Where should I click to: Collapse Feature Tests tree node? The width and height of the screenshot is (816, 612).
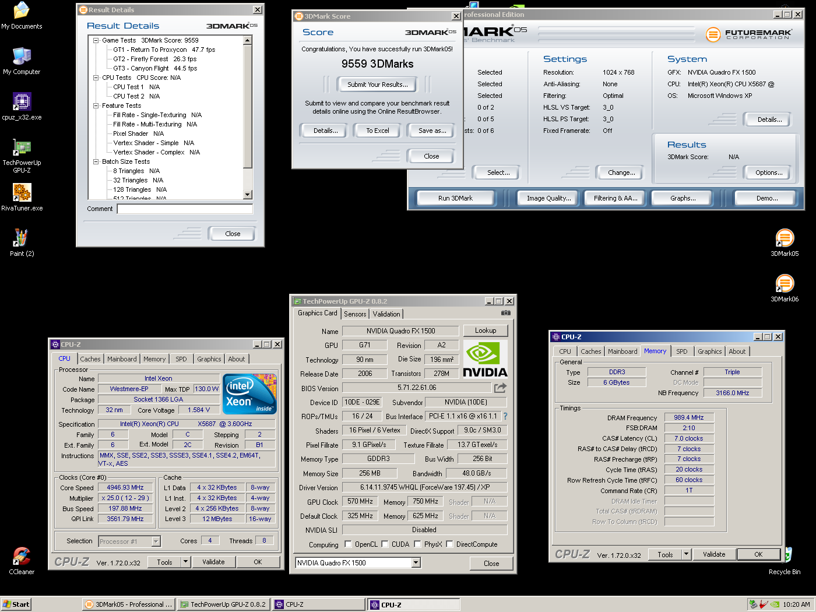point(96,105)
